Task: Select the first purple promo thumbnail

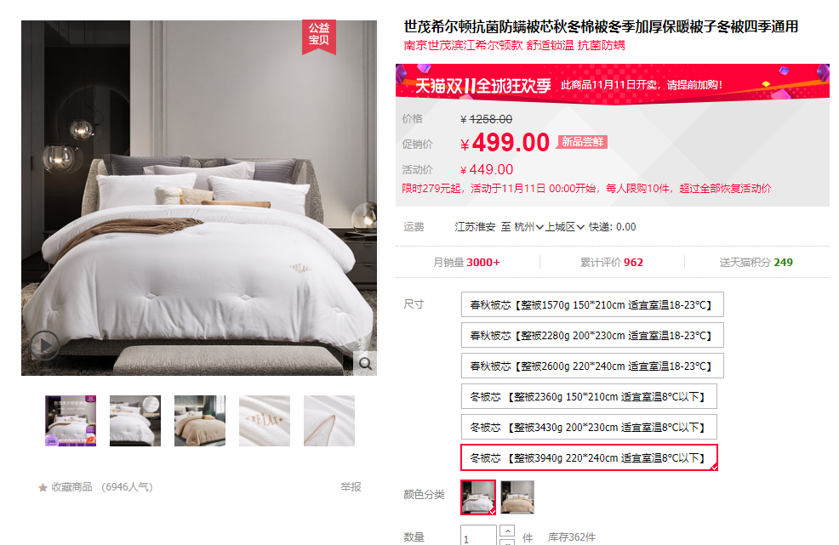Action: pyautogui.click(x=71, y=421)
